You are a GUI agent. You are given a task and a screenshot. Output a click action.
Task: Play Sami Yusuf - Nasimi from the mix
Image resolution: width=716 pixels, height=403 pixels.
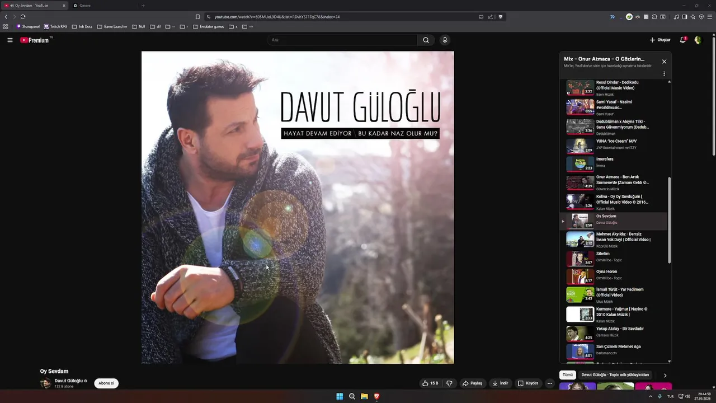coord(614,106)
